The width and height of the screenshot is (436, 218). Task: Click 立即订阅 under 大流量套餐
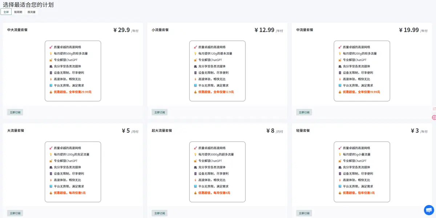click(x=15, y=213)
